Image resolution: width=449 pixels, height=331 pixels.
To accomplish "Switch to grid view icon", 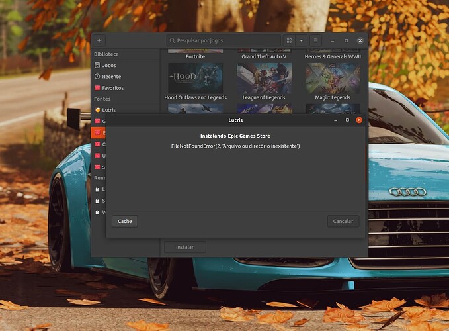I will pos(289,40).
